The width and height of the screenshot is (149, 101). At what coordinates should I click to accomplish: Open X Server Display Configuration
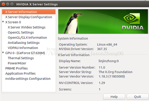[29, 17]
